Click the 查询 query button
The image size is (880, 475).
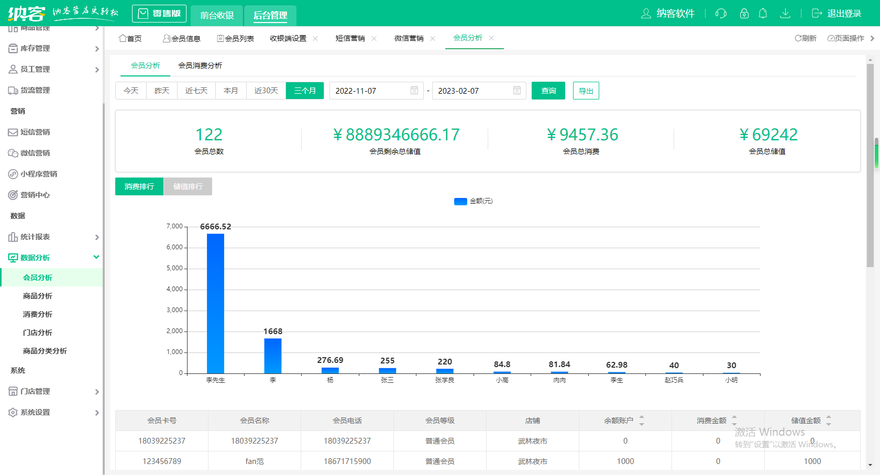click(548, 91)
